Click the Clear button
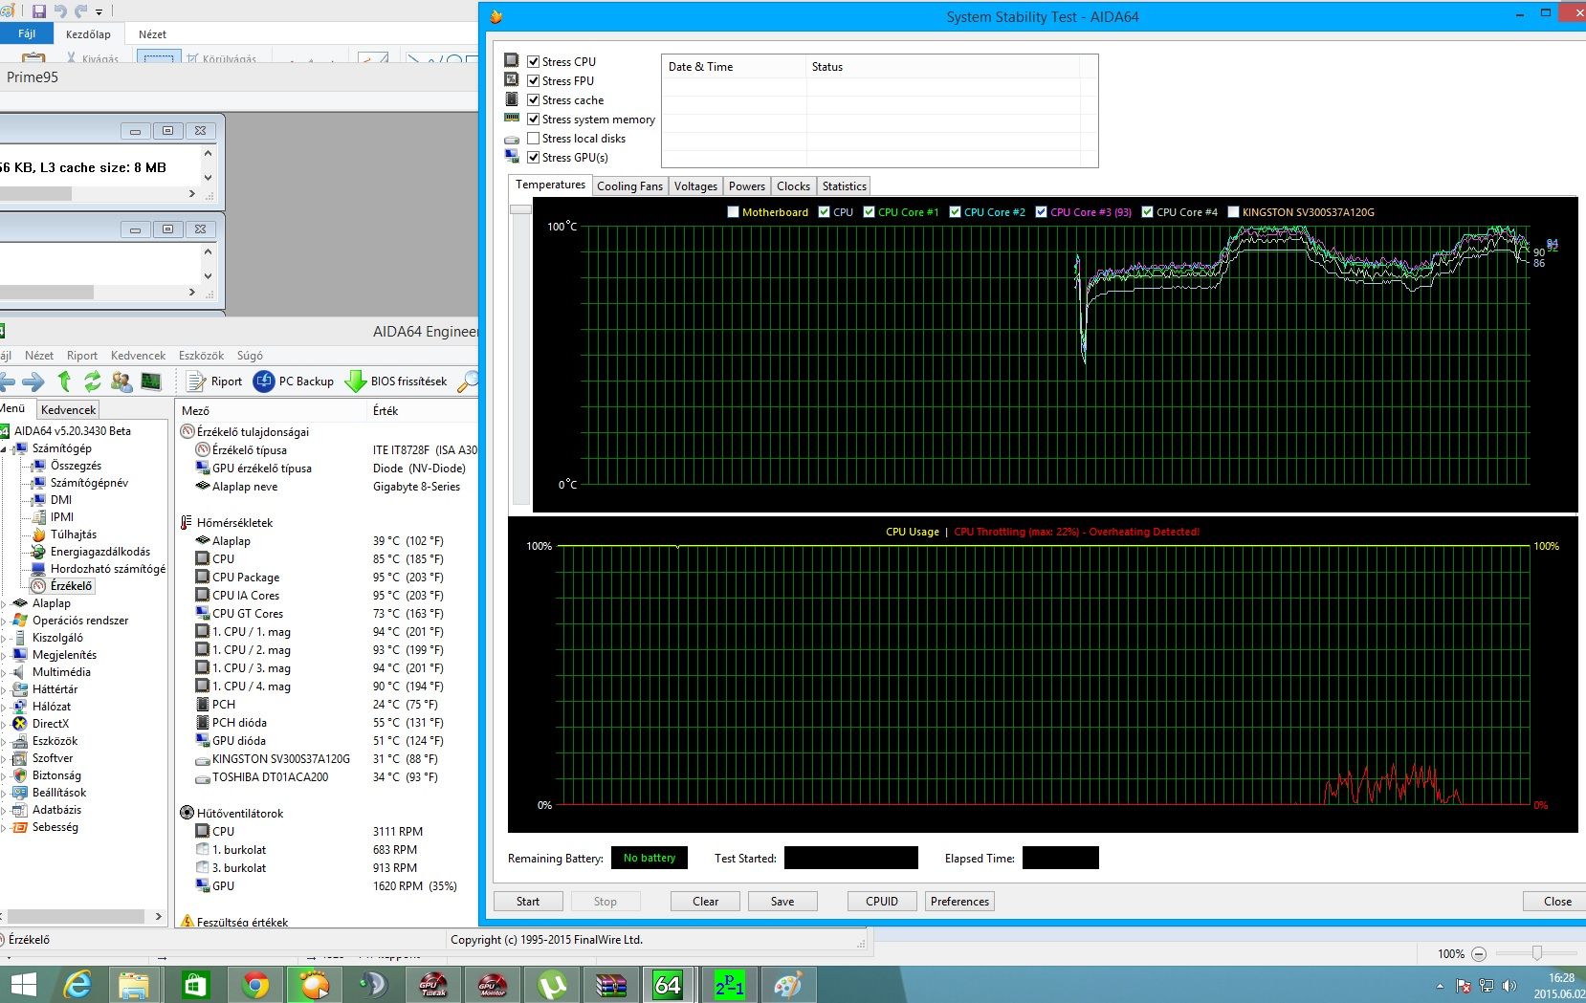The image size is (1586, 1003). 706,902
